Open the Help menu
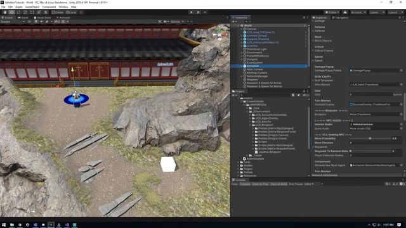Screen dimensions: 406x228 pos(74,7)
